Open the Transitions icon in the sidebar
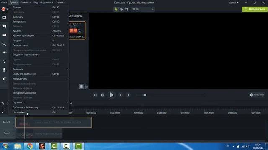The width and height of the screenshot is (268, 150). click(x=4, y=35)
